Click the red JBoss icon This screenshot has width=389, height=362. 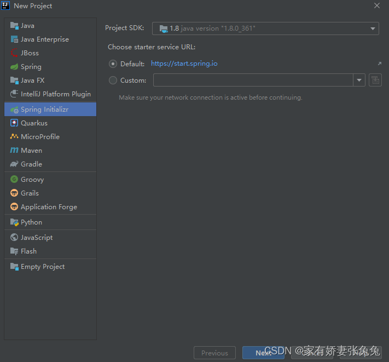[14, 53]
